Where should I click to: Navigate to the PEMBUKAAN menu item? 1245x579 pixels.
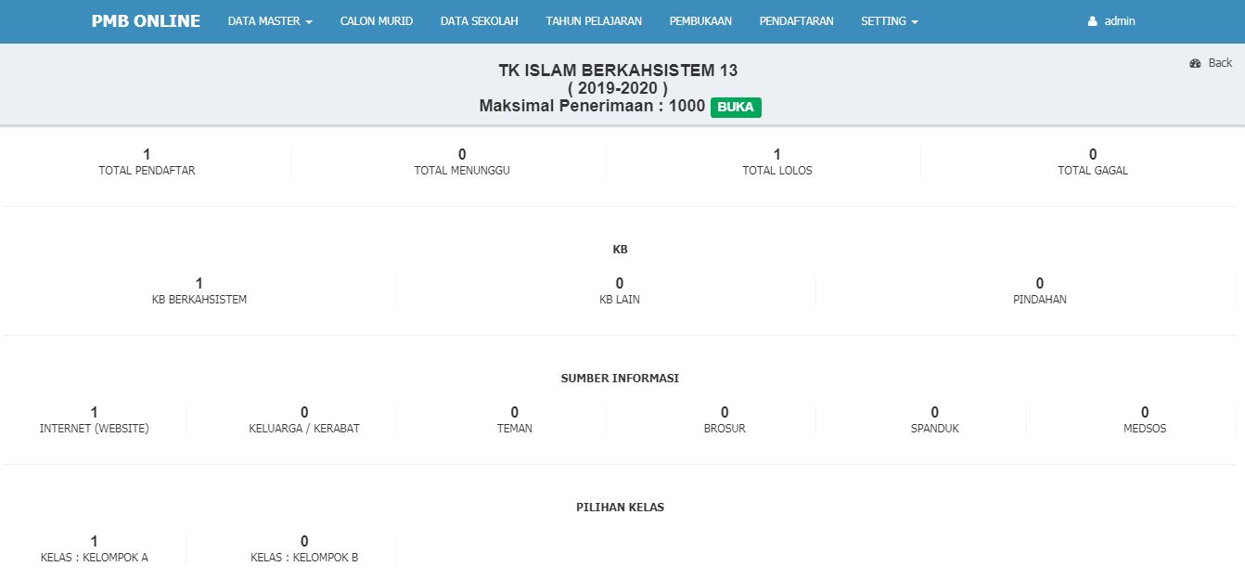point(700,21)
